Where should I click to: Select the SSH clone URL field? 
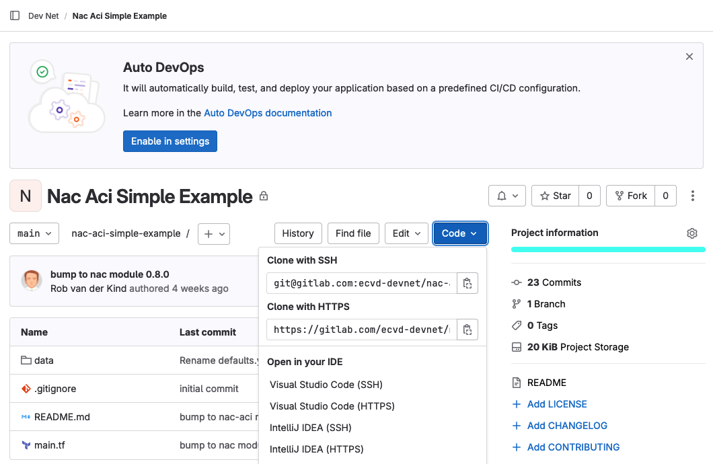click(x=362, y=283)
